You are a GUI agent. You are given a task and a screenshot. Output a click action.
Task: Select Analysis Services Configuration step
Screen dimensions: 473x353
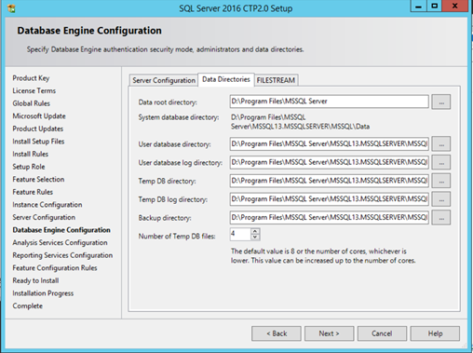click(x=60, y=242)
